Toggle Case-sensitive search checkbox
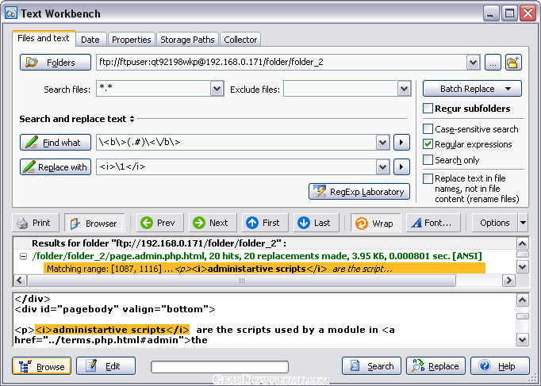The image size is (541, 386). 428,129
